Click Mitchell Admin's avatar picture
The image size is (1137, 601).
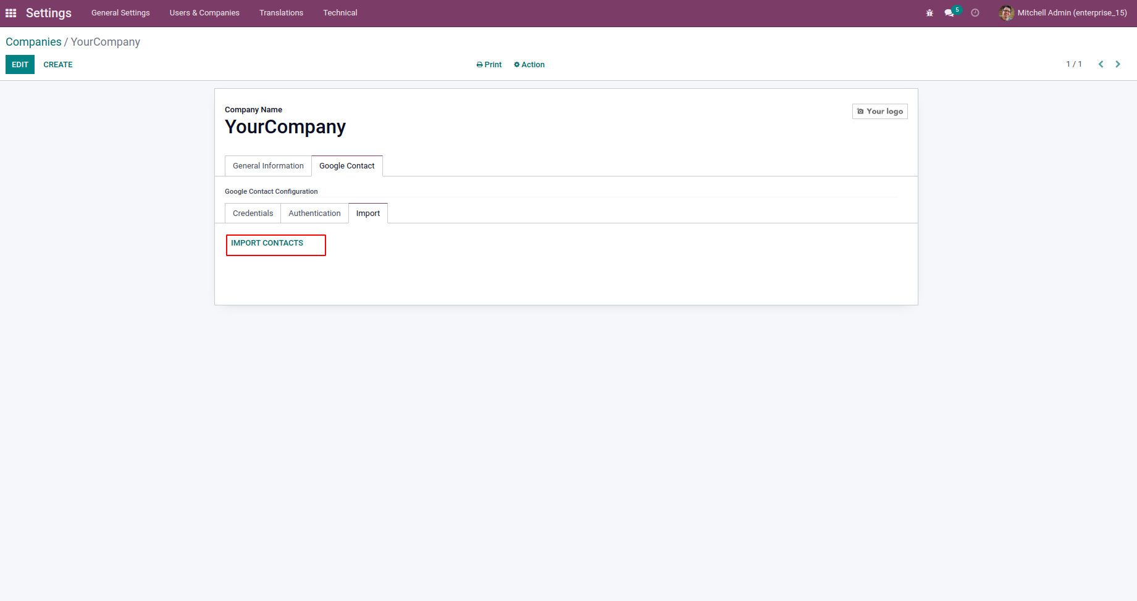(1006, 13)
